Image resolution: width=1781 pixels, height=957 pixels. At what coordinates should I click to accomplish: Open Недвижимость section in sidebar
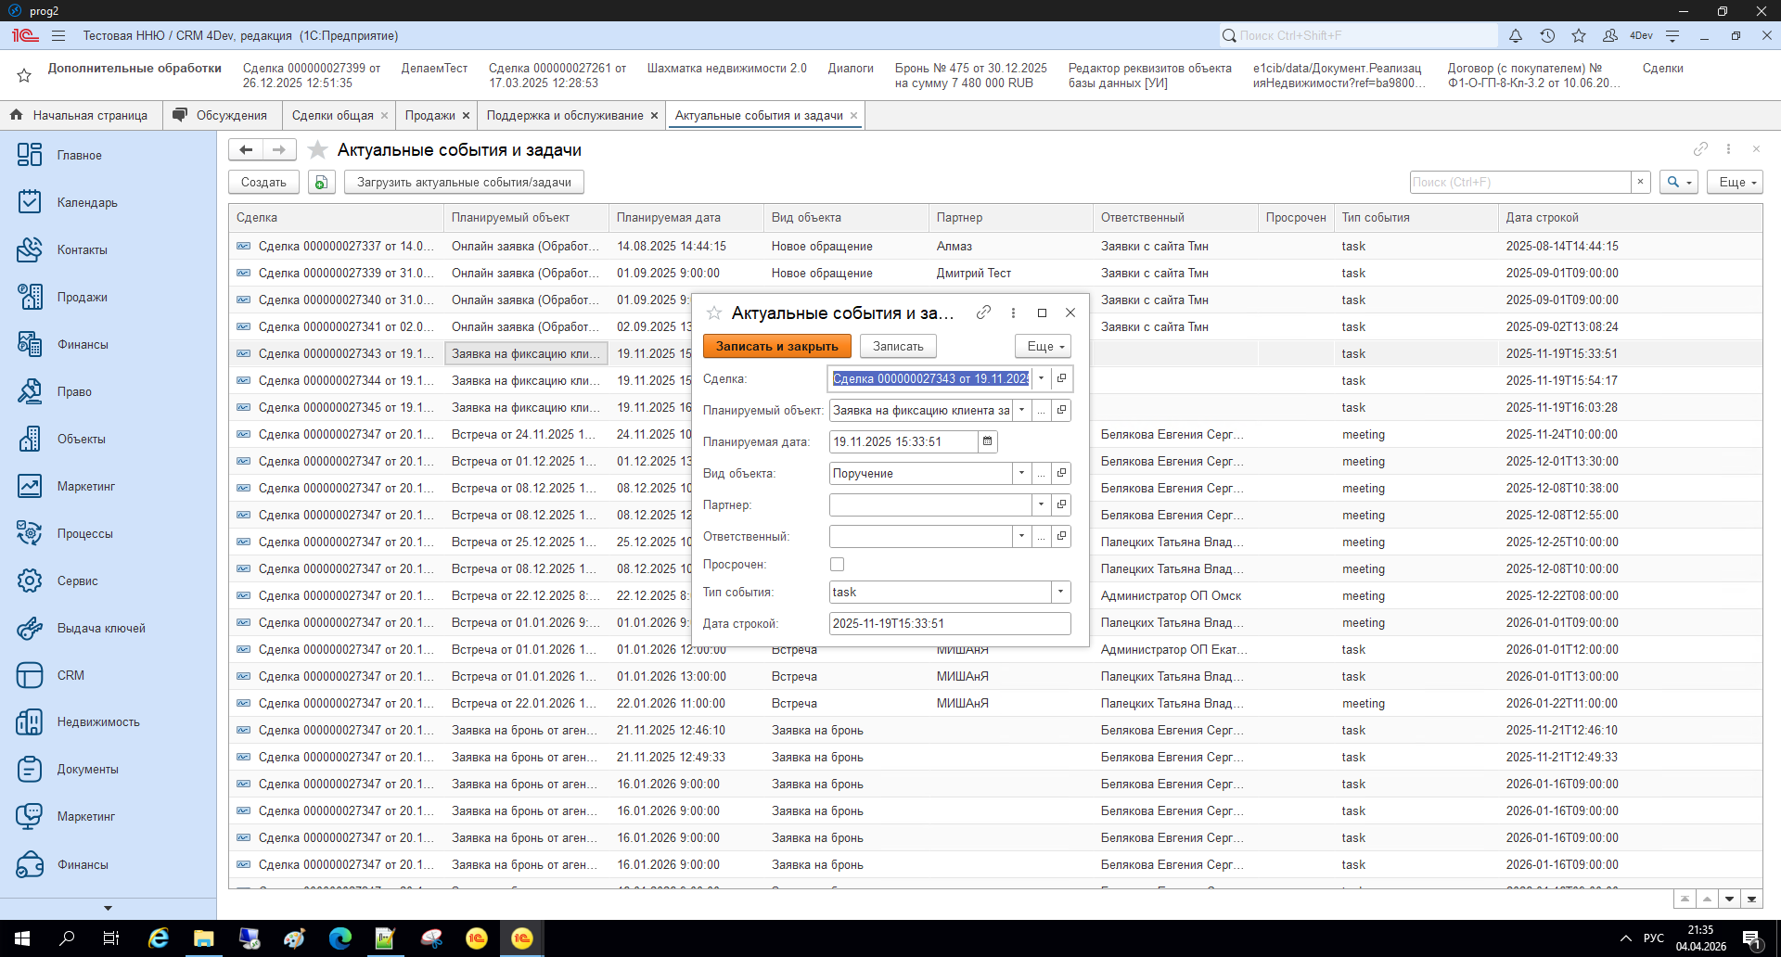[97, 721]
